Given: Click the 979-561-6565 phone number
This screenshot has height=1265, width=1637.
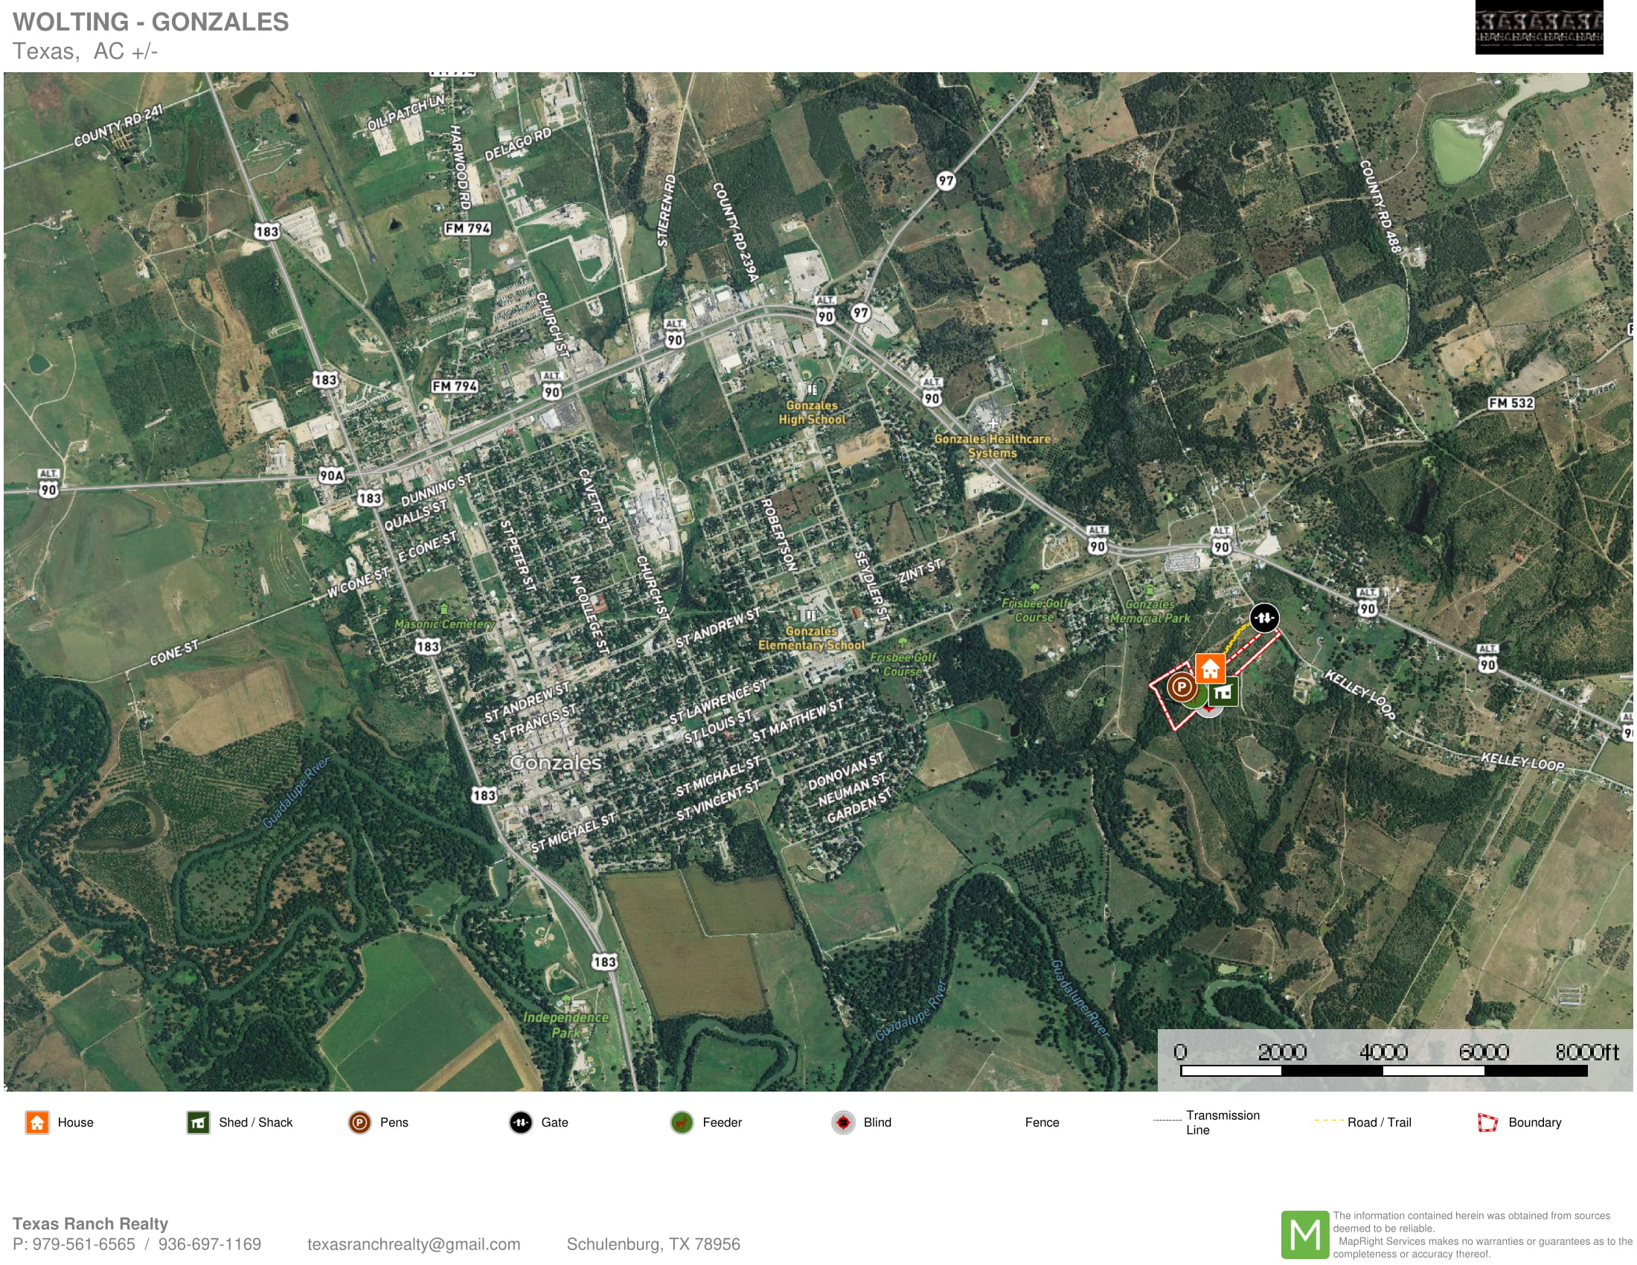Looking at the screenshot, I should (x=83, y=1244).
